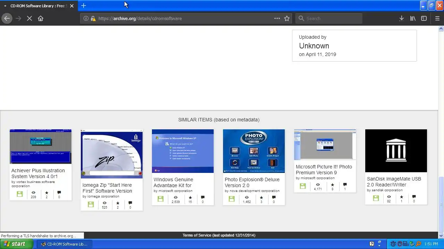Click "by iomega corporation" text
Screen dimensions: 444x249
coord(101,196)
